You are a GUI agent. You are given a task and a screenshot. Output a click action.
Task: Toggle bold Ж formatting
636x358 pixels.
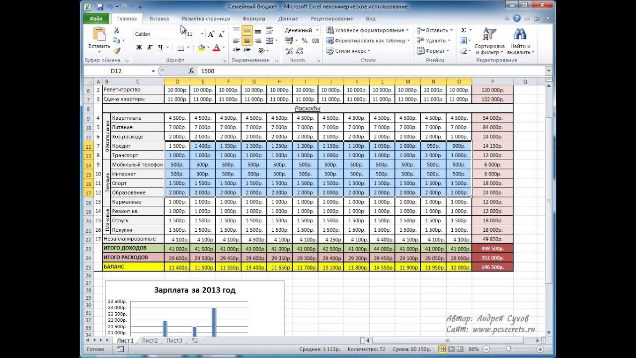coord(139,48)
